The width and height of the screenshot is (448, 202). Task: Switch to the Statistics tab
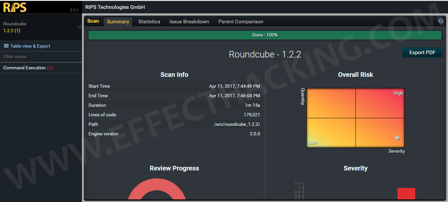pyautogui.click(x=149, y=22)
